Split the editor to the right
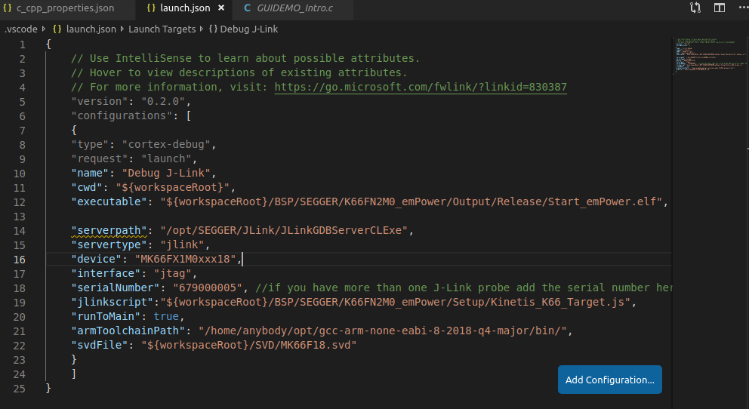The image size is (749, 409). [x=719, y=8]
